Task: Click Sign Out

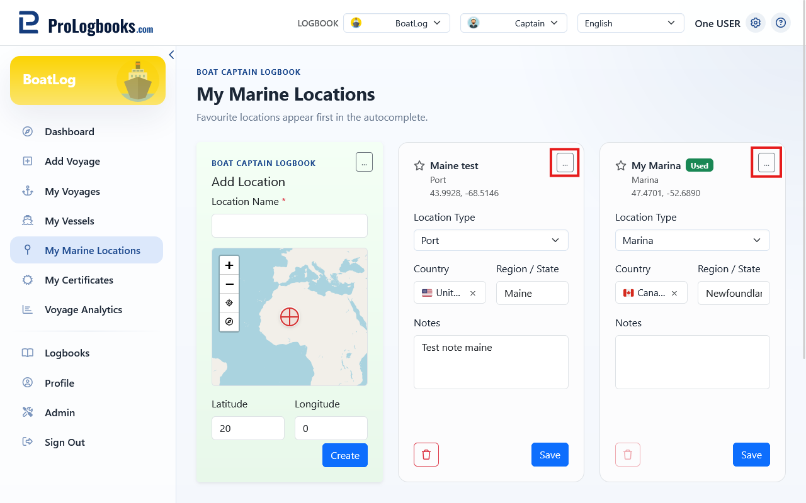Action: [x=86, y=442]
